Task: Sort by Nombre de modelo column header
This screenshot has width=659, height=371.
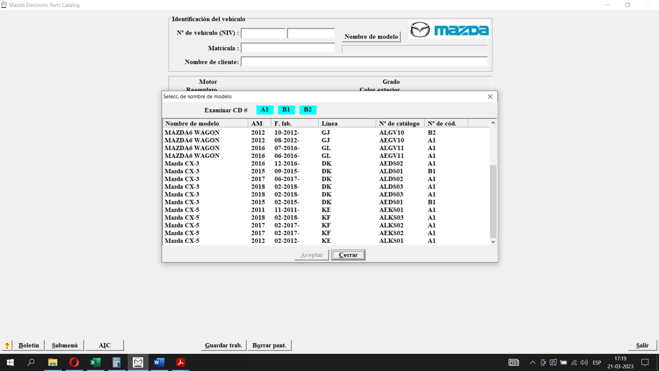Action: click(x=205, y=124)
